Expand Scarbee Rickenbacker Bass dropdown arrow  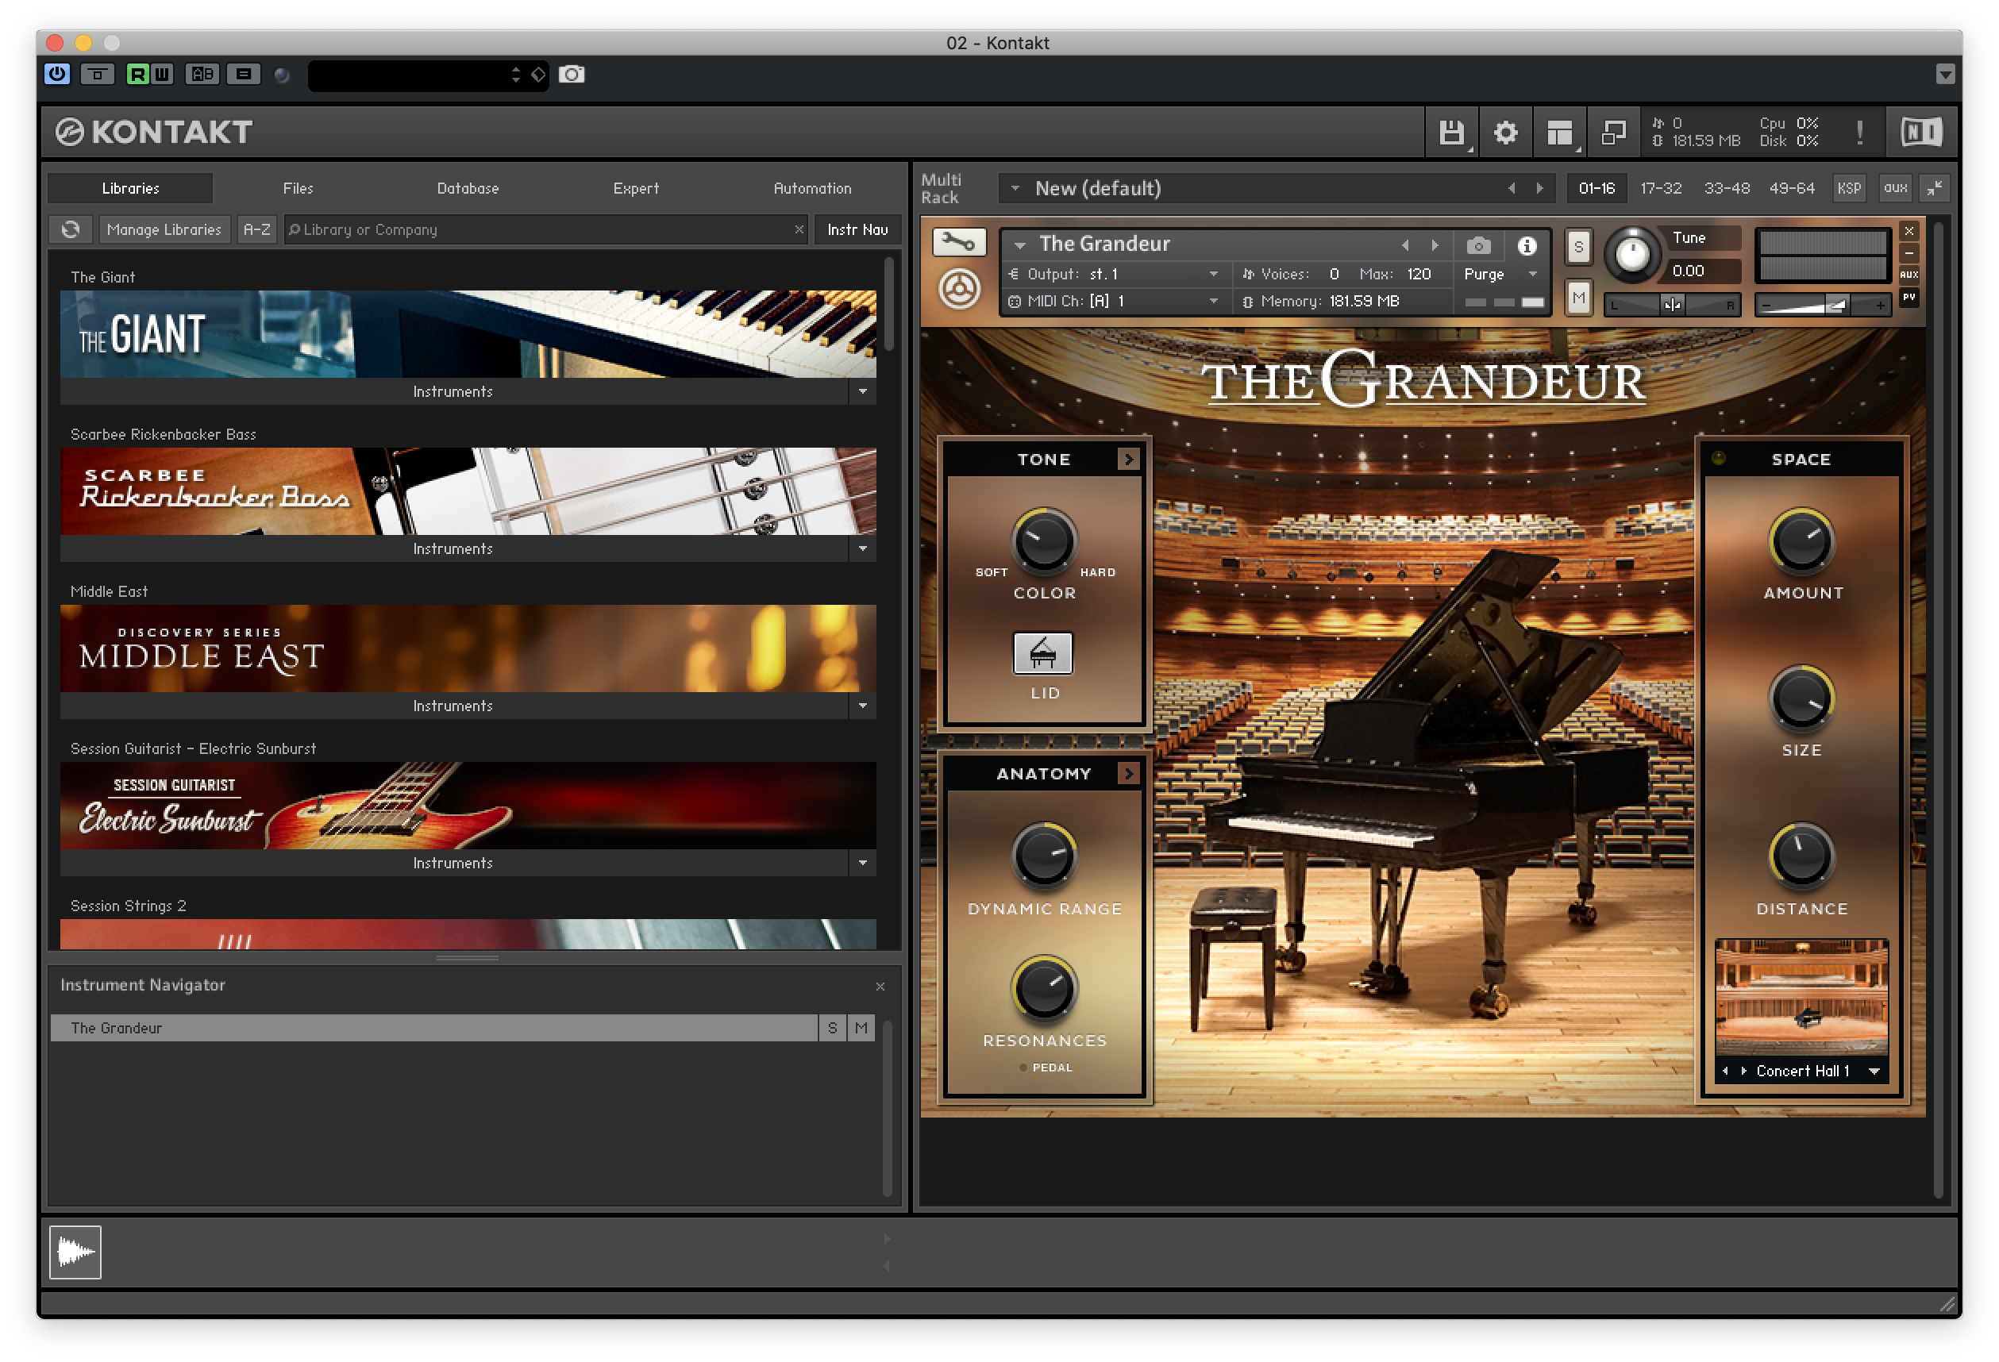pos(863,548)
